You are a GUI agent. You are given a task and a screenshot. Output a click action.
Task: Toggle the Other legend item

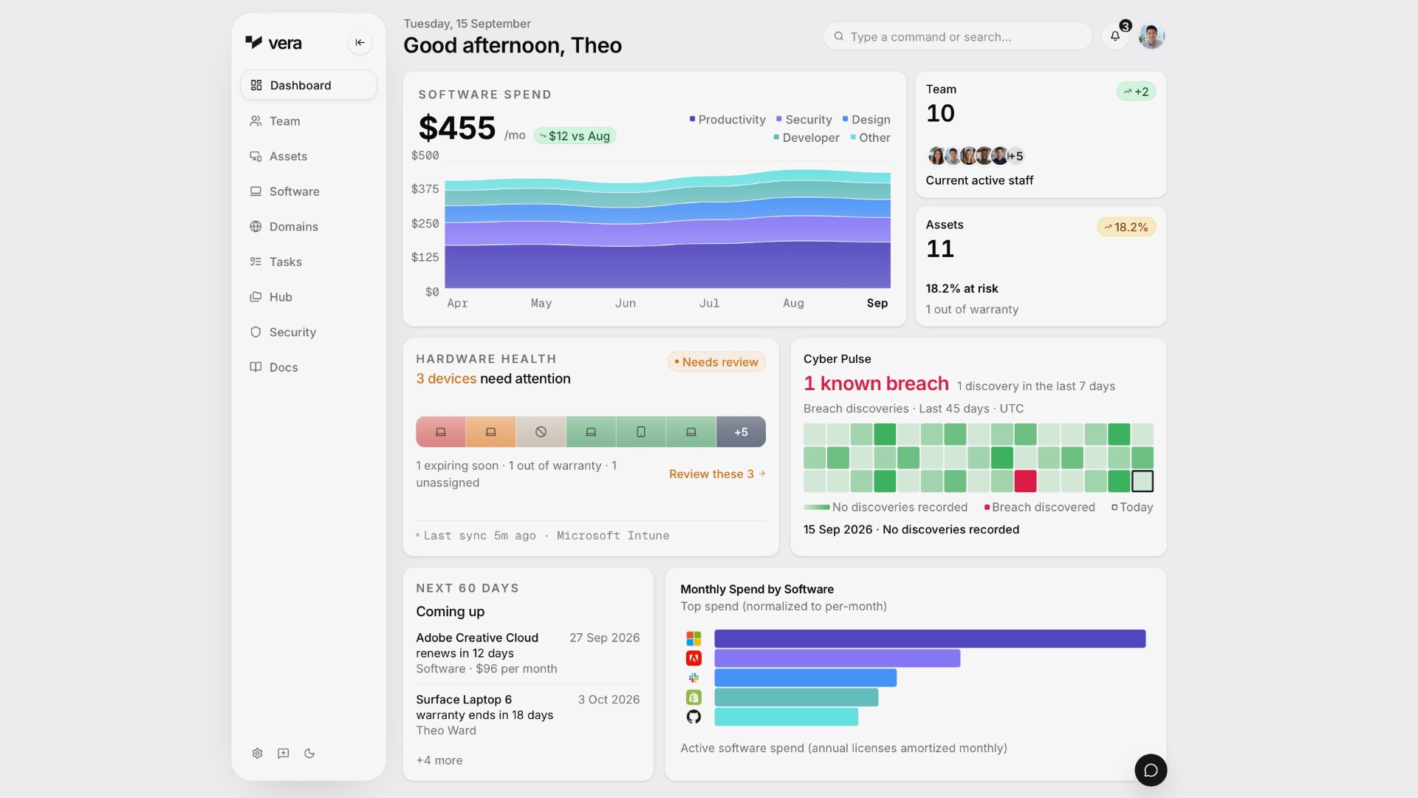[870, 138]
